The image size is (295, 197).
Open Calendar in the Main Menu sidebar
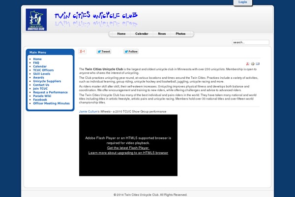pos(40,66)
